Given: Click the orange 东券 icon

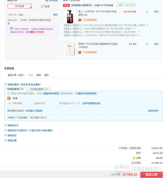Looking at the screenshot, I should pyautogui.click(x=9, y=98).
